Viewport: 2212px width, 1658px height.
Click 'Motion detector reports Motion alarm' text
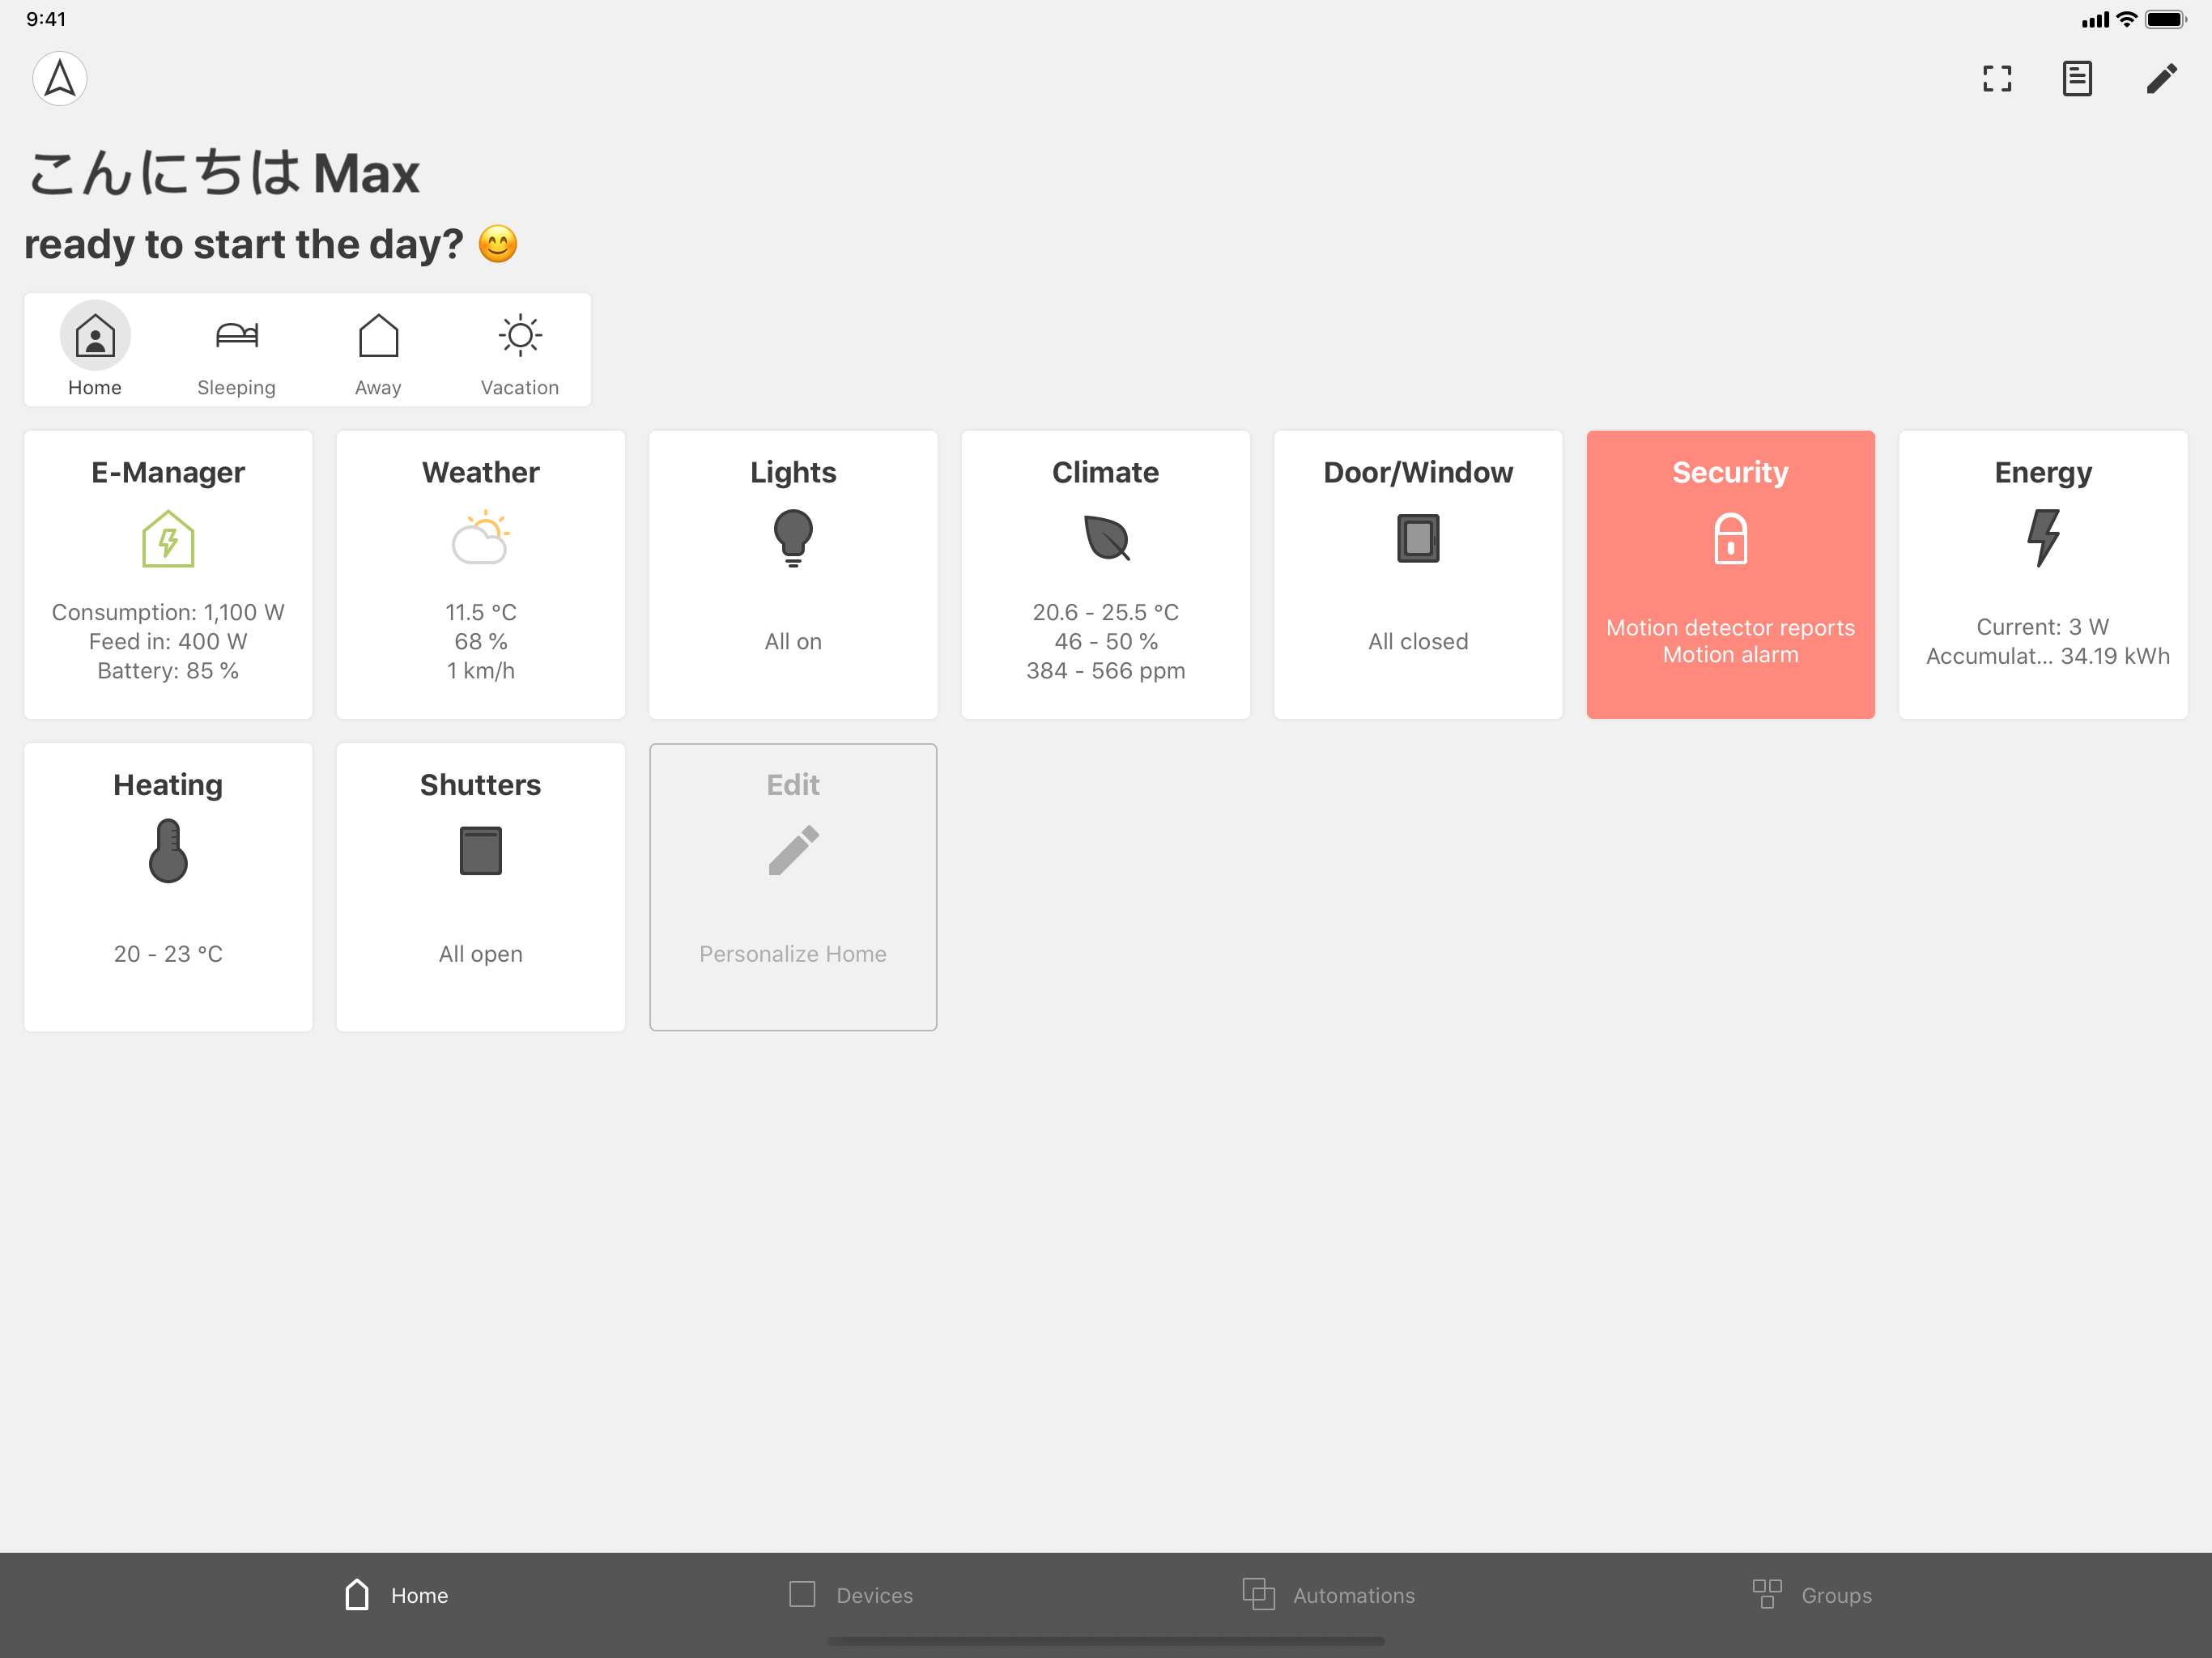(1730, 641)
